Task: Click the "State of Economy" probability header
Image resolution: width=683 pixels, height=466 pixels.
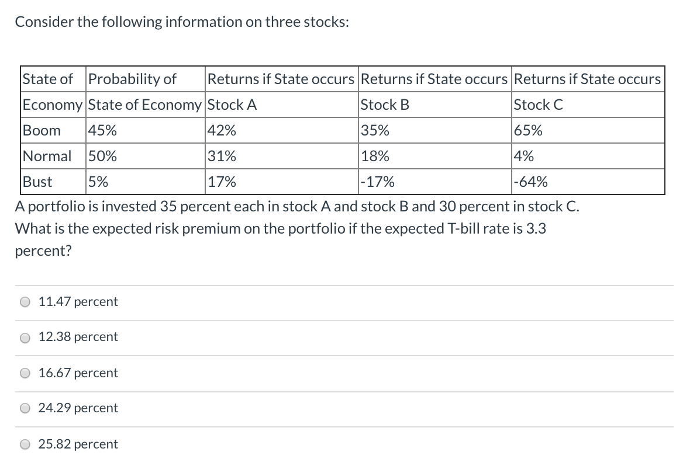Action: coord(145,105)
